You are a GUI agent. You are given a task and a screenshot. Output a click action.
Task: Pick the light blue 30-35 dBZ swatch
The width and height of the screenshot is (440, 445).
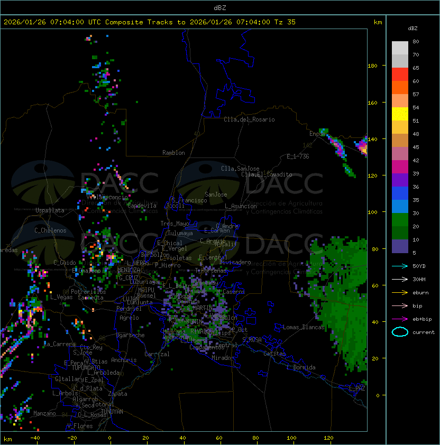tap(400, 207)
